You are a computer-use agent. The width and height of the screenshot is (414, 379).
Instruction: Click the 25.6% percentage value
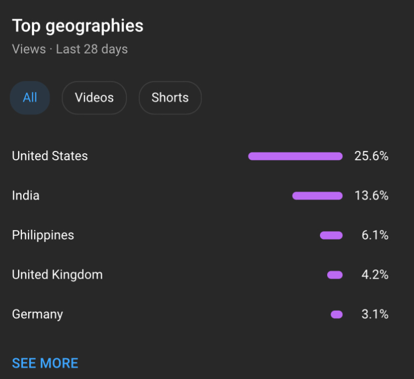click(x=371, y=156)
